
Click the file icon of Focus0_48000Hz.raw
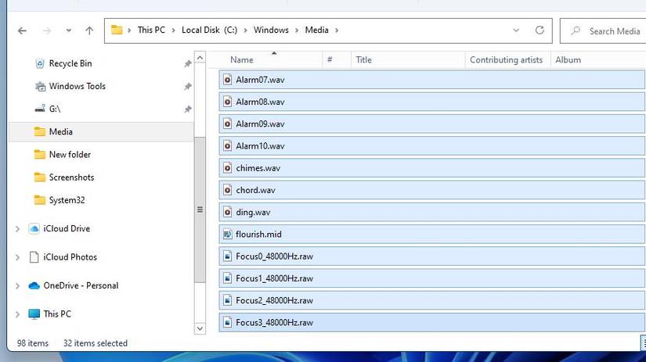pyautogui.click(x=227, y=256)
